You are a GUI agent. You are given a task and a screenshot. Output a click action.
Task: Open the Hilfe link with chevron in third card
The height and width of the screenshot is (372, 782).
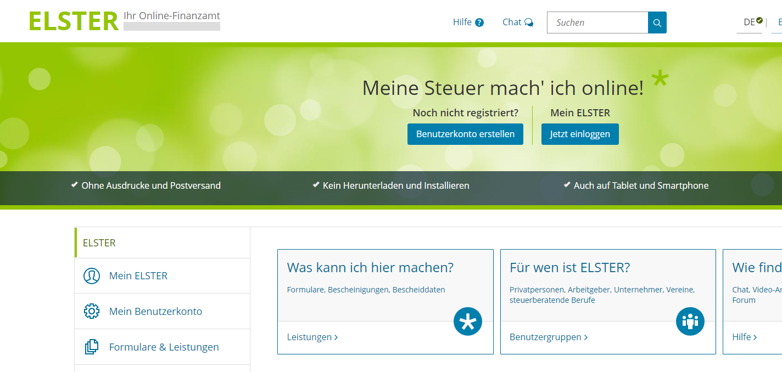click(x=744, y=337)
